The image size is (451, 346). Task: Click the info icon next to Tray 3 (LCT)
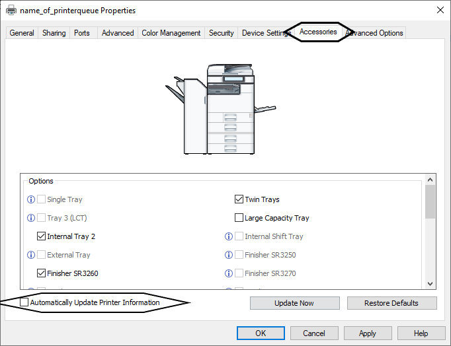pos(30,218)
